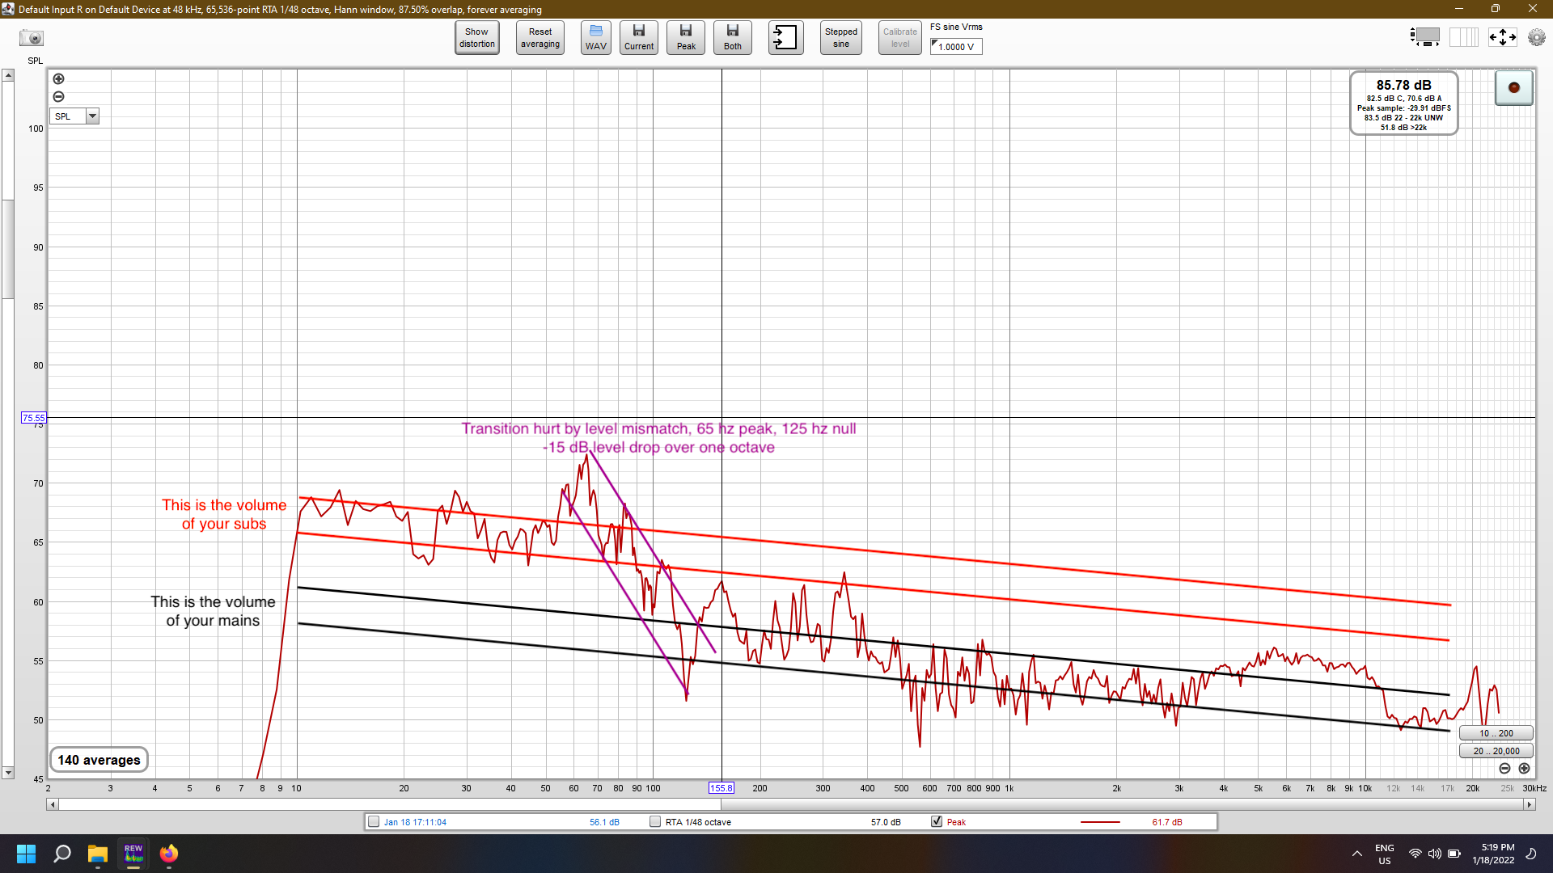Click horizontal scrollbar left arrow

coord(53,805)
